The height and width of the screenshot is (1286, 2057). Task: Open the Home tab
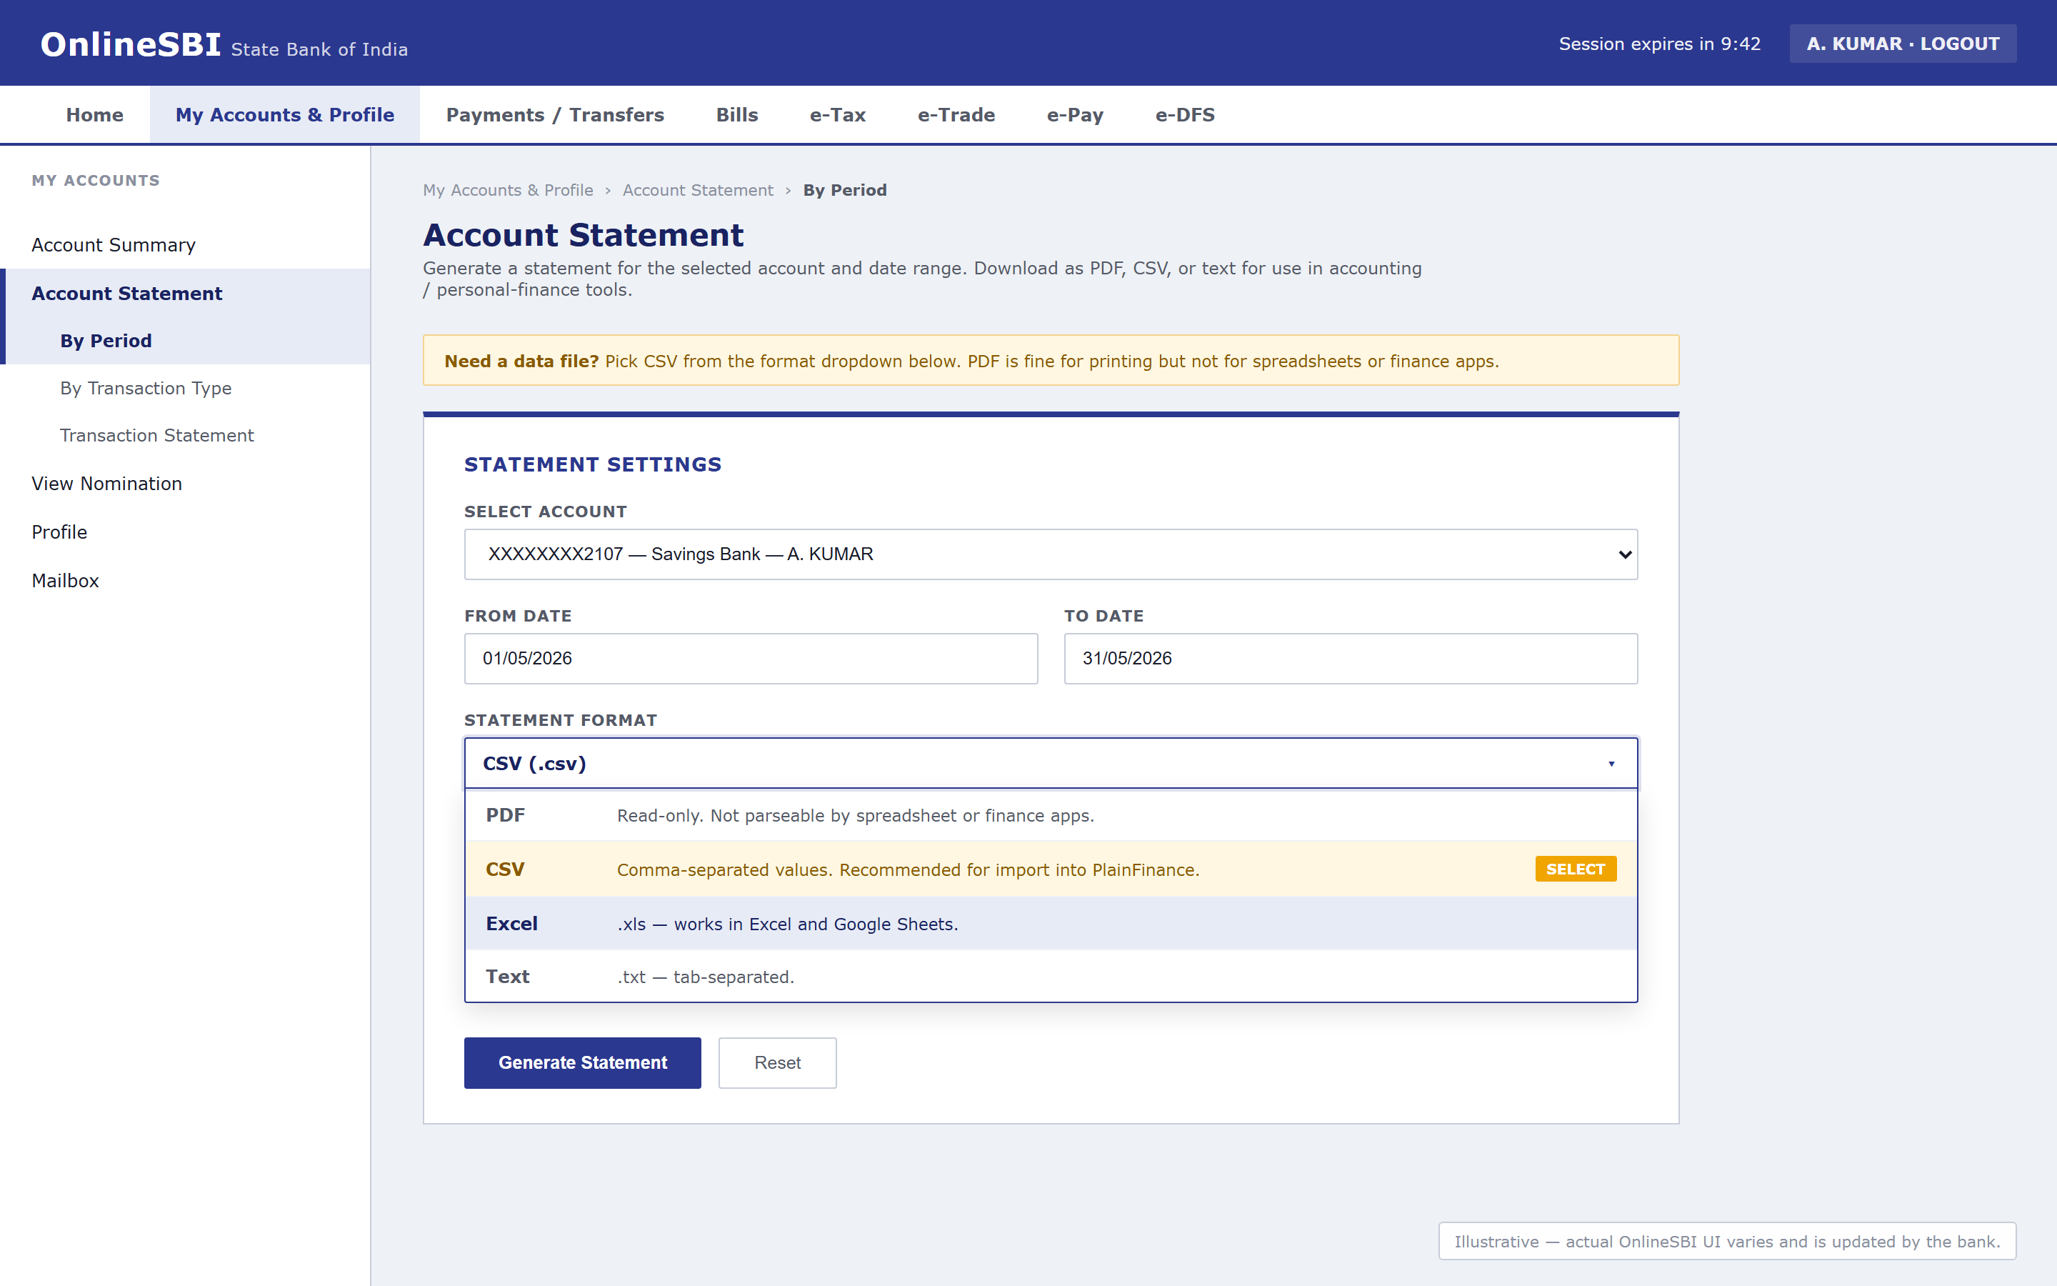coord(94,115)
